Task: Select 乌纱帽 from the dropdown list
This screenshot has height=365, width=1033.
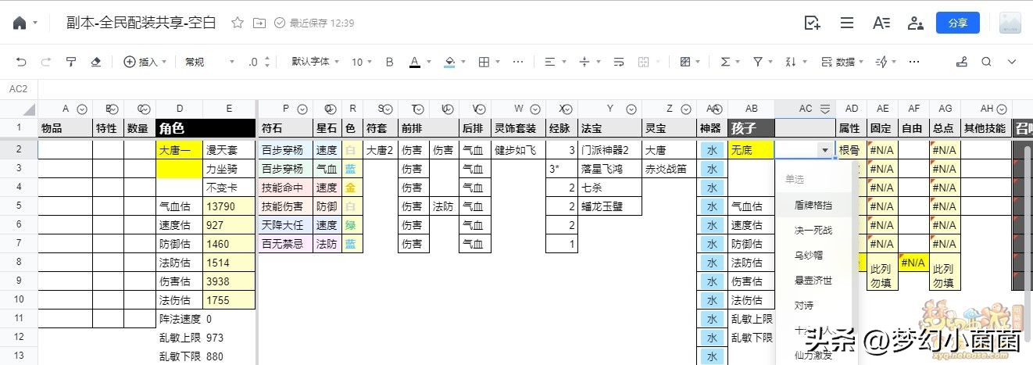Action: click(809, 255)
